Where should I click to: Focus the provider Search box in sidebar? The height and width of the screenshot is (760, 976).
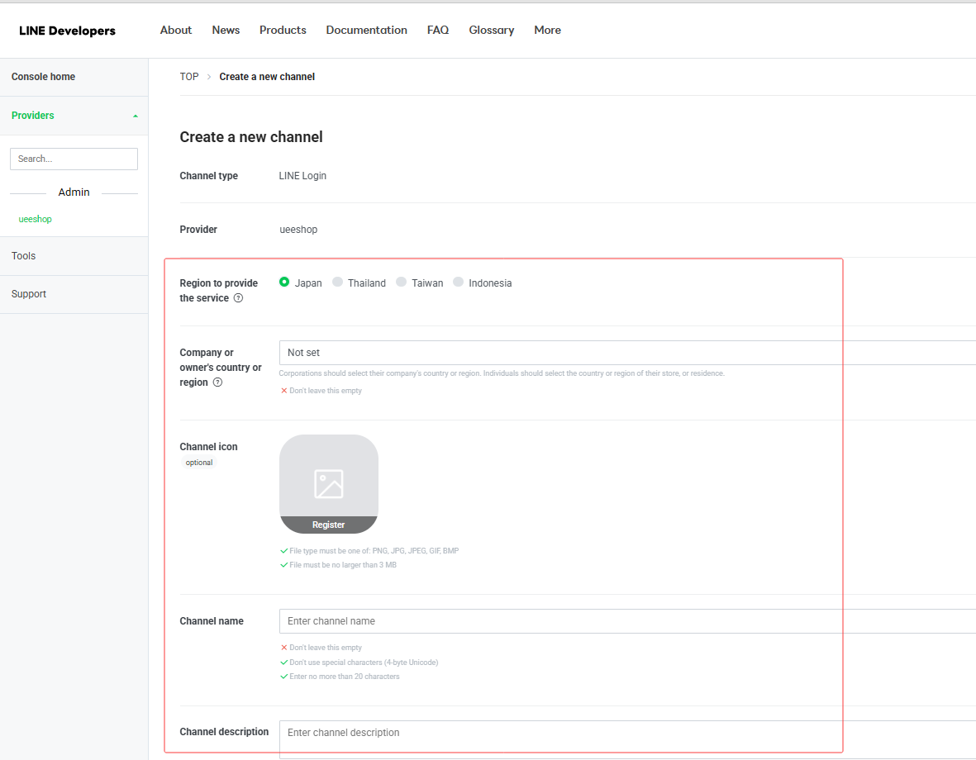(x=74, y=159)
